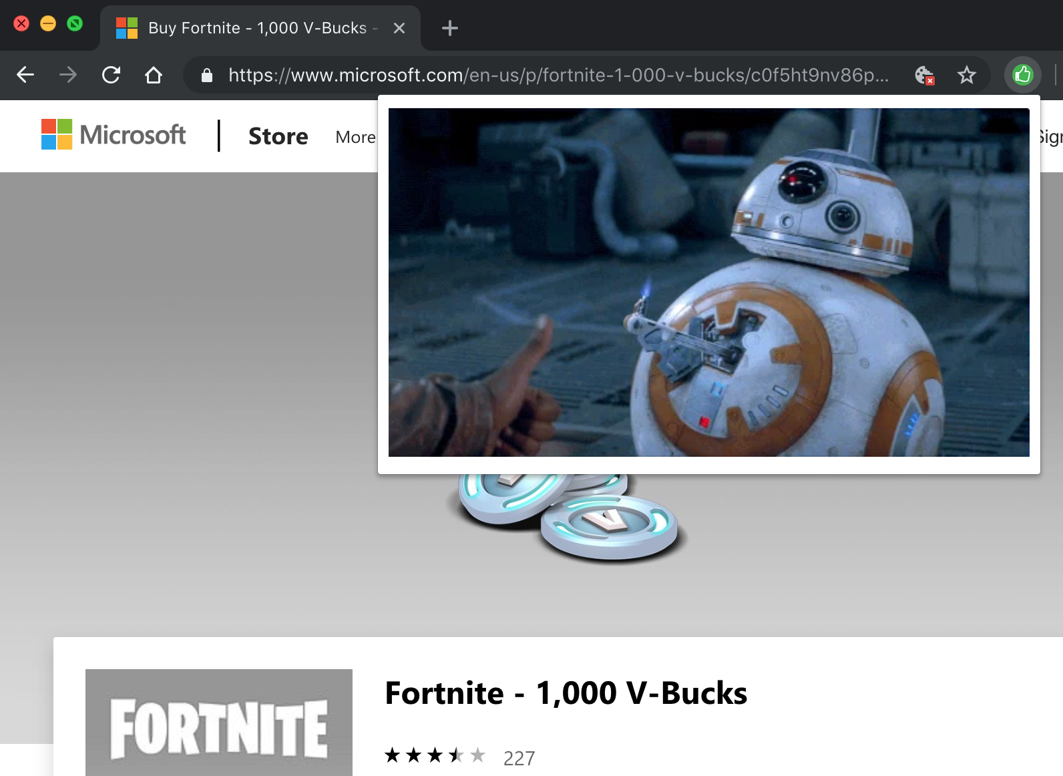The image size is (1063, 776).
Task: Open the star rating reviews
Action: click(435, 756)
